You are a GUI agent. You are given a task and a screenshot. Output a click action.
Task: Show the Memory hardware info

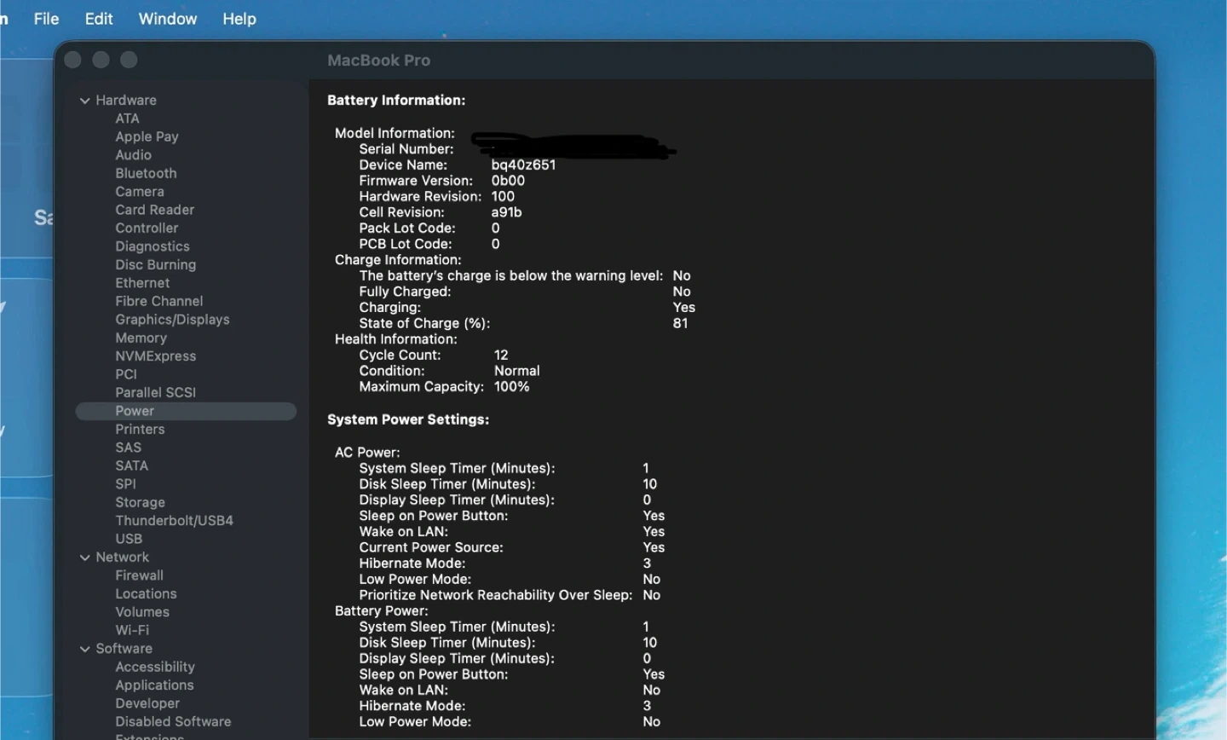coord(141,338)
